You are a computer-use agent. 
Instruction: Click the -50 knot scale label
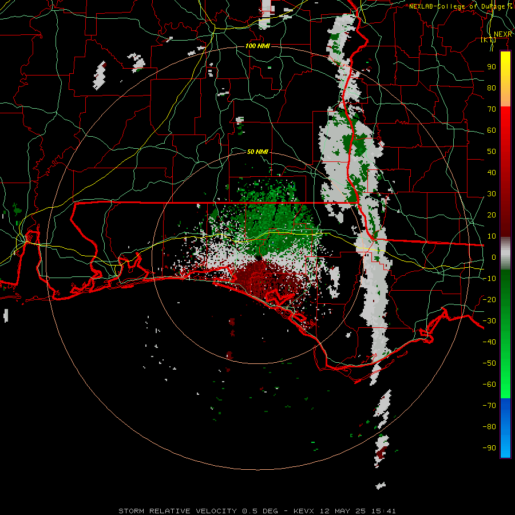click(x=489, y=363)
